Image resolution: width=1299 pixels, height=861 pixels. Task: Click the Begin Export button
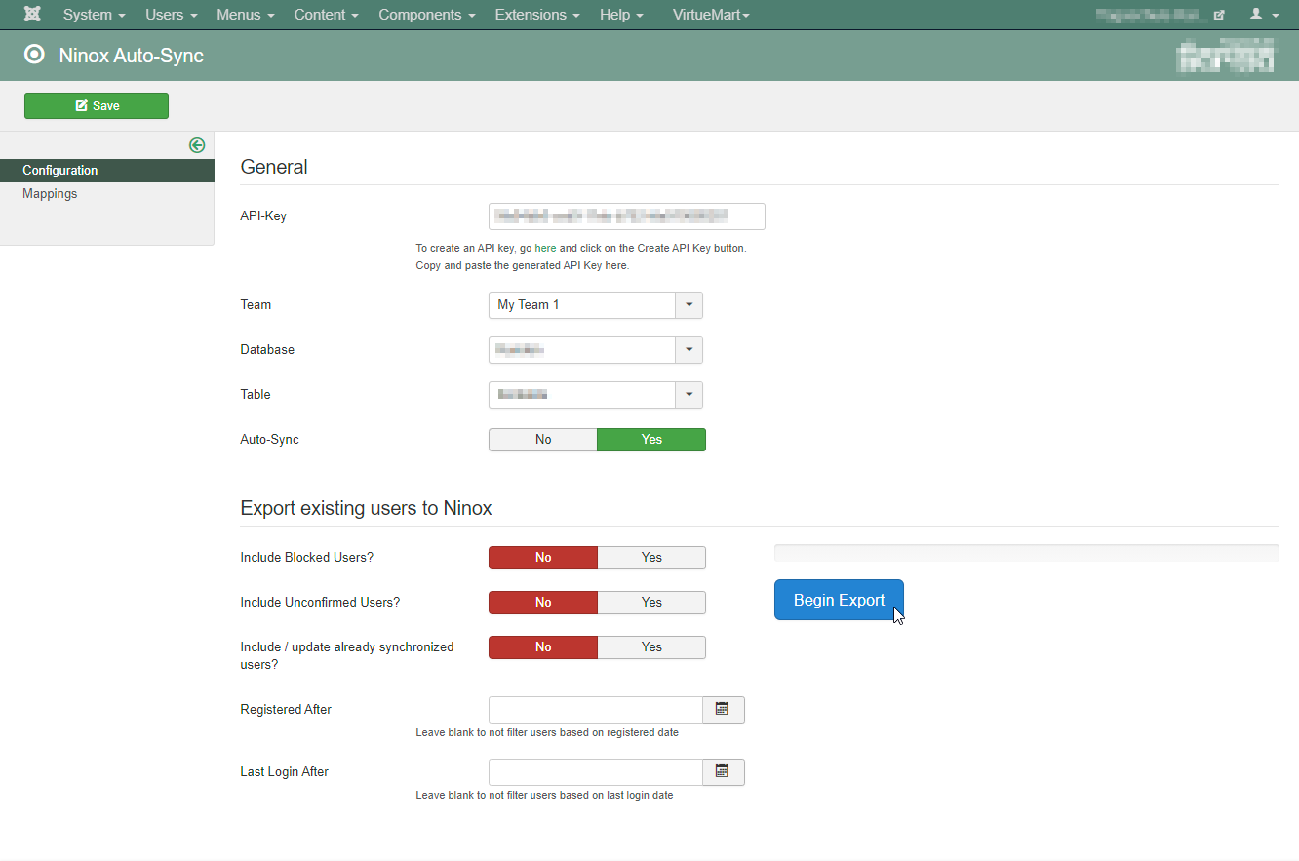pyautogui.click(x=839, y=600)
